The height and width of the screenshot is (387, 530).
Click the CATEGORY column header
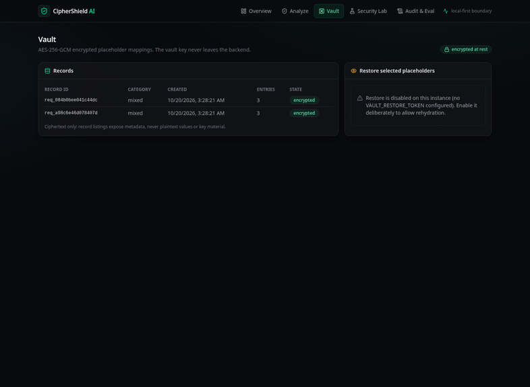pyautogui.click(x=140, y=89)
